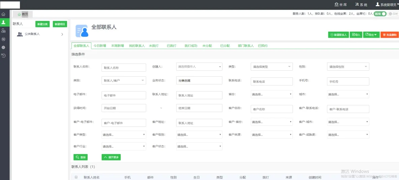Click the 新建分类 button

[42, 24]
